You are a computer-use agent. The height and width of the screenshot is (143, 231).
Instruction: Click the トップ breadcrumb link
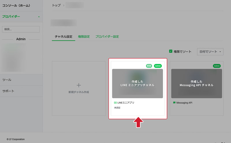(56, 5)
